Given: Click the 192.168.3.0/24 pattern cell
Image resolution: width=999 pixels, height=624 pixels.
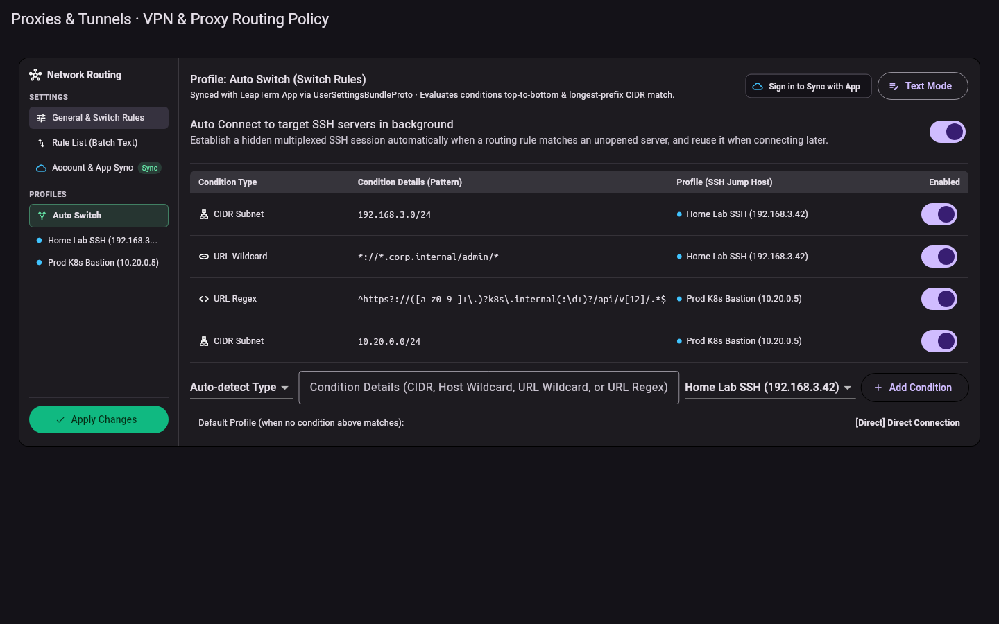Looking at the screenshot, I should pos(394,215).
